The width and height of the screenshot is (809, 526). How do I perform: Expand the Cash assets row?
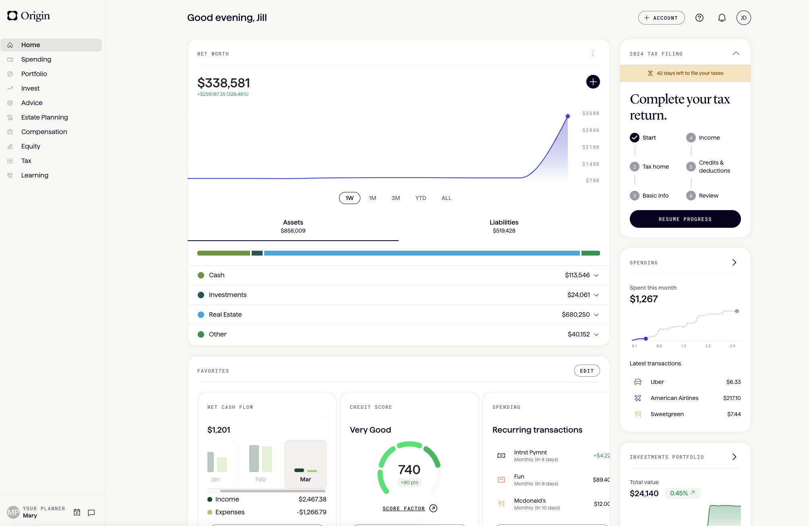pos(596,275)
